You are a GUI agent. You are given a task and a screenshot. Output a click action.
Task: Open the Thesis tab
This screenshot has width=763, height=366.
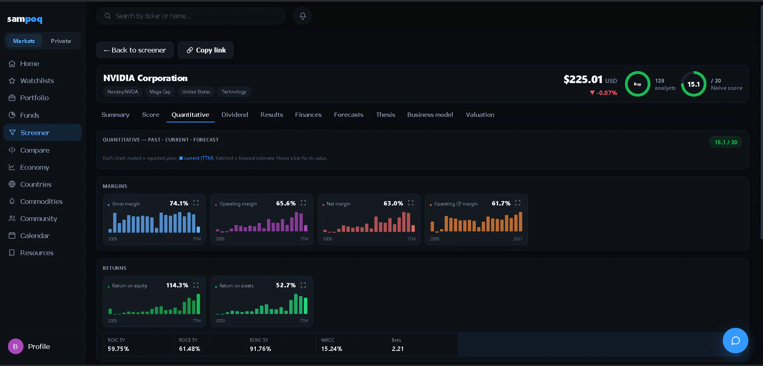pyautogui.click(x=385, y=115)
